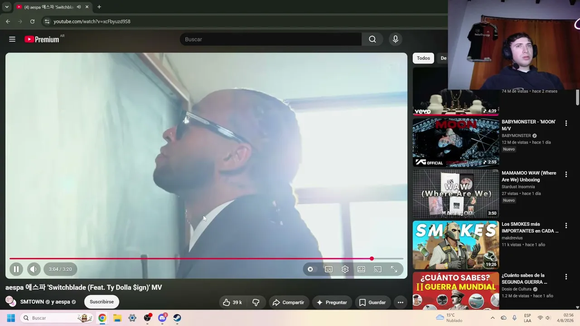Click the 3:04 / 3:20 time display

60,269
